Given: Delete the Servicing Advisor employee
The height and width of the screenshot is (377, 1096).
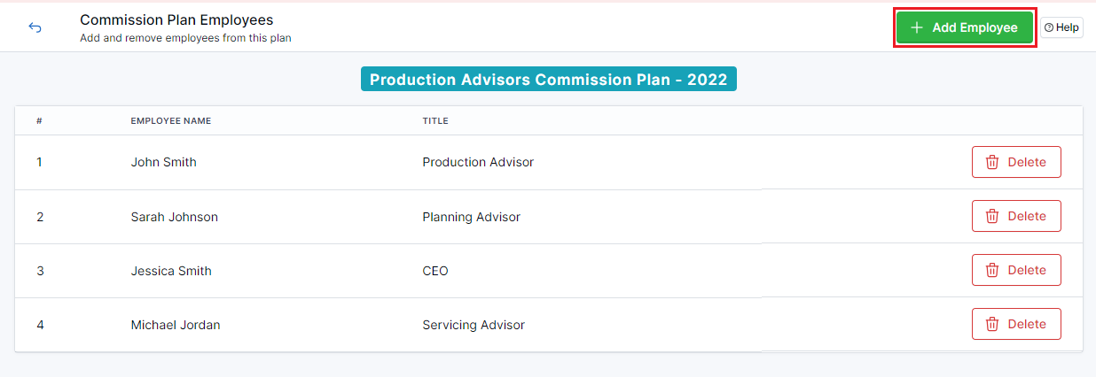Looking at the screenshot, I should pyautogui.click(x=1016, y=324).
